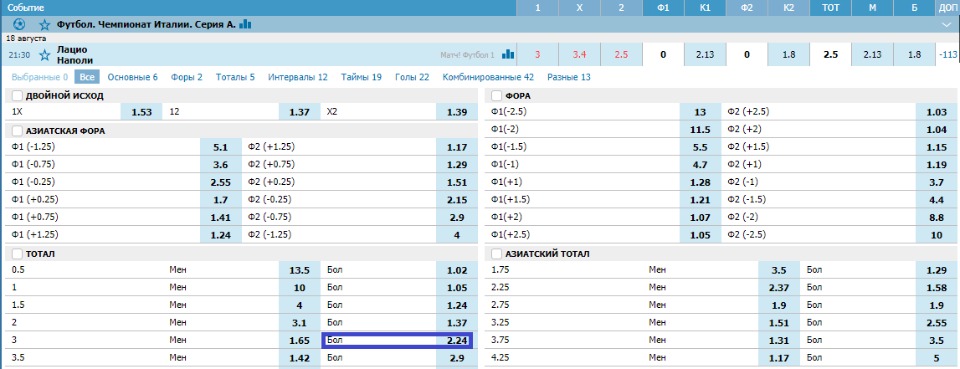Bet on away win odds 2.5

621,54
